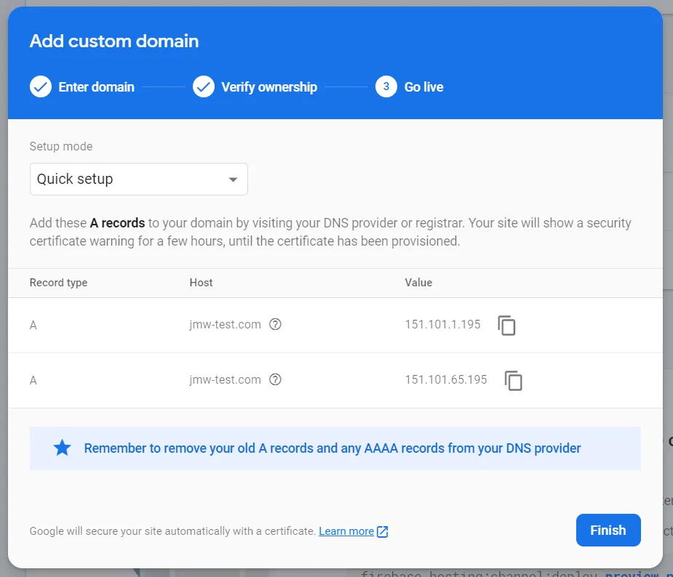This screenshot has width=673, height=577.
Task: Expand the Quick setup selector arrow
Action: tap(233, 179)
